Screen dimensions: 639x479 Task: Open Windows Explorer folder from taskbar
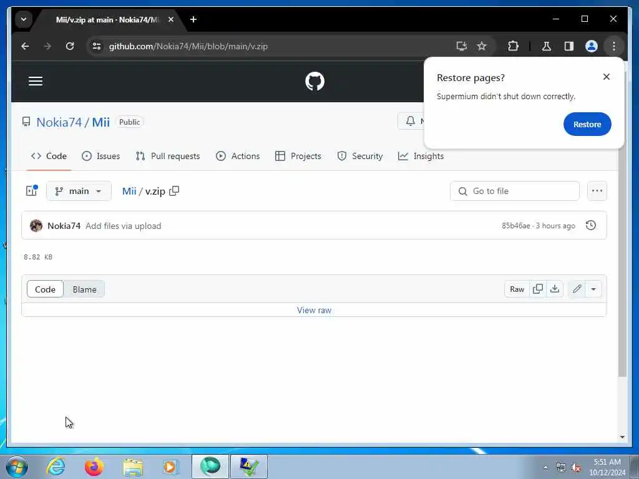point(133,467)
